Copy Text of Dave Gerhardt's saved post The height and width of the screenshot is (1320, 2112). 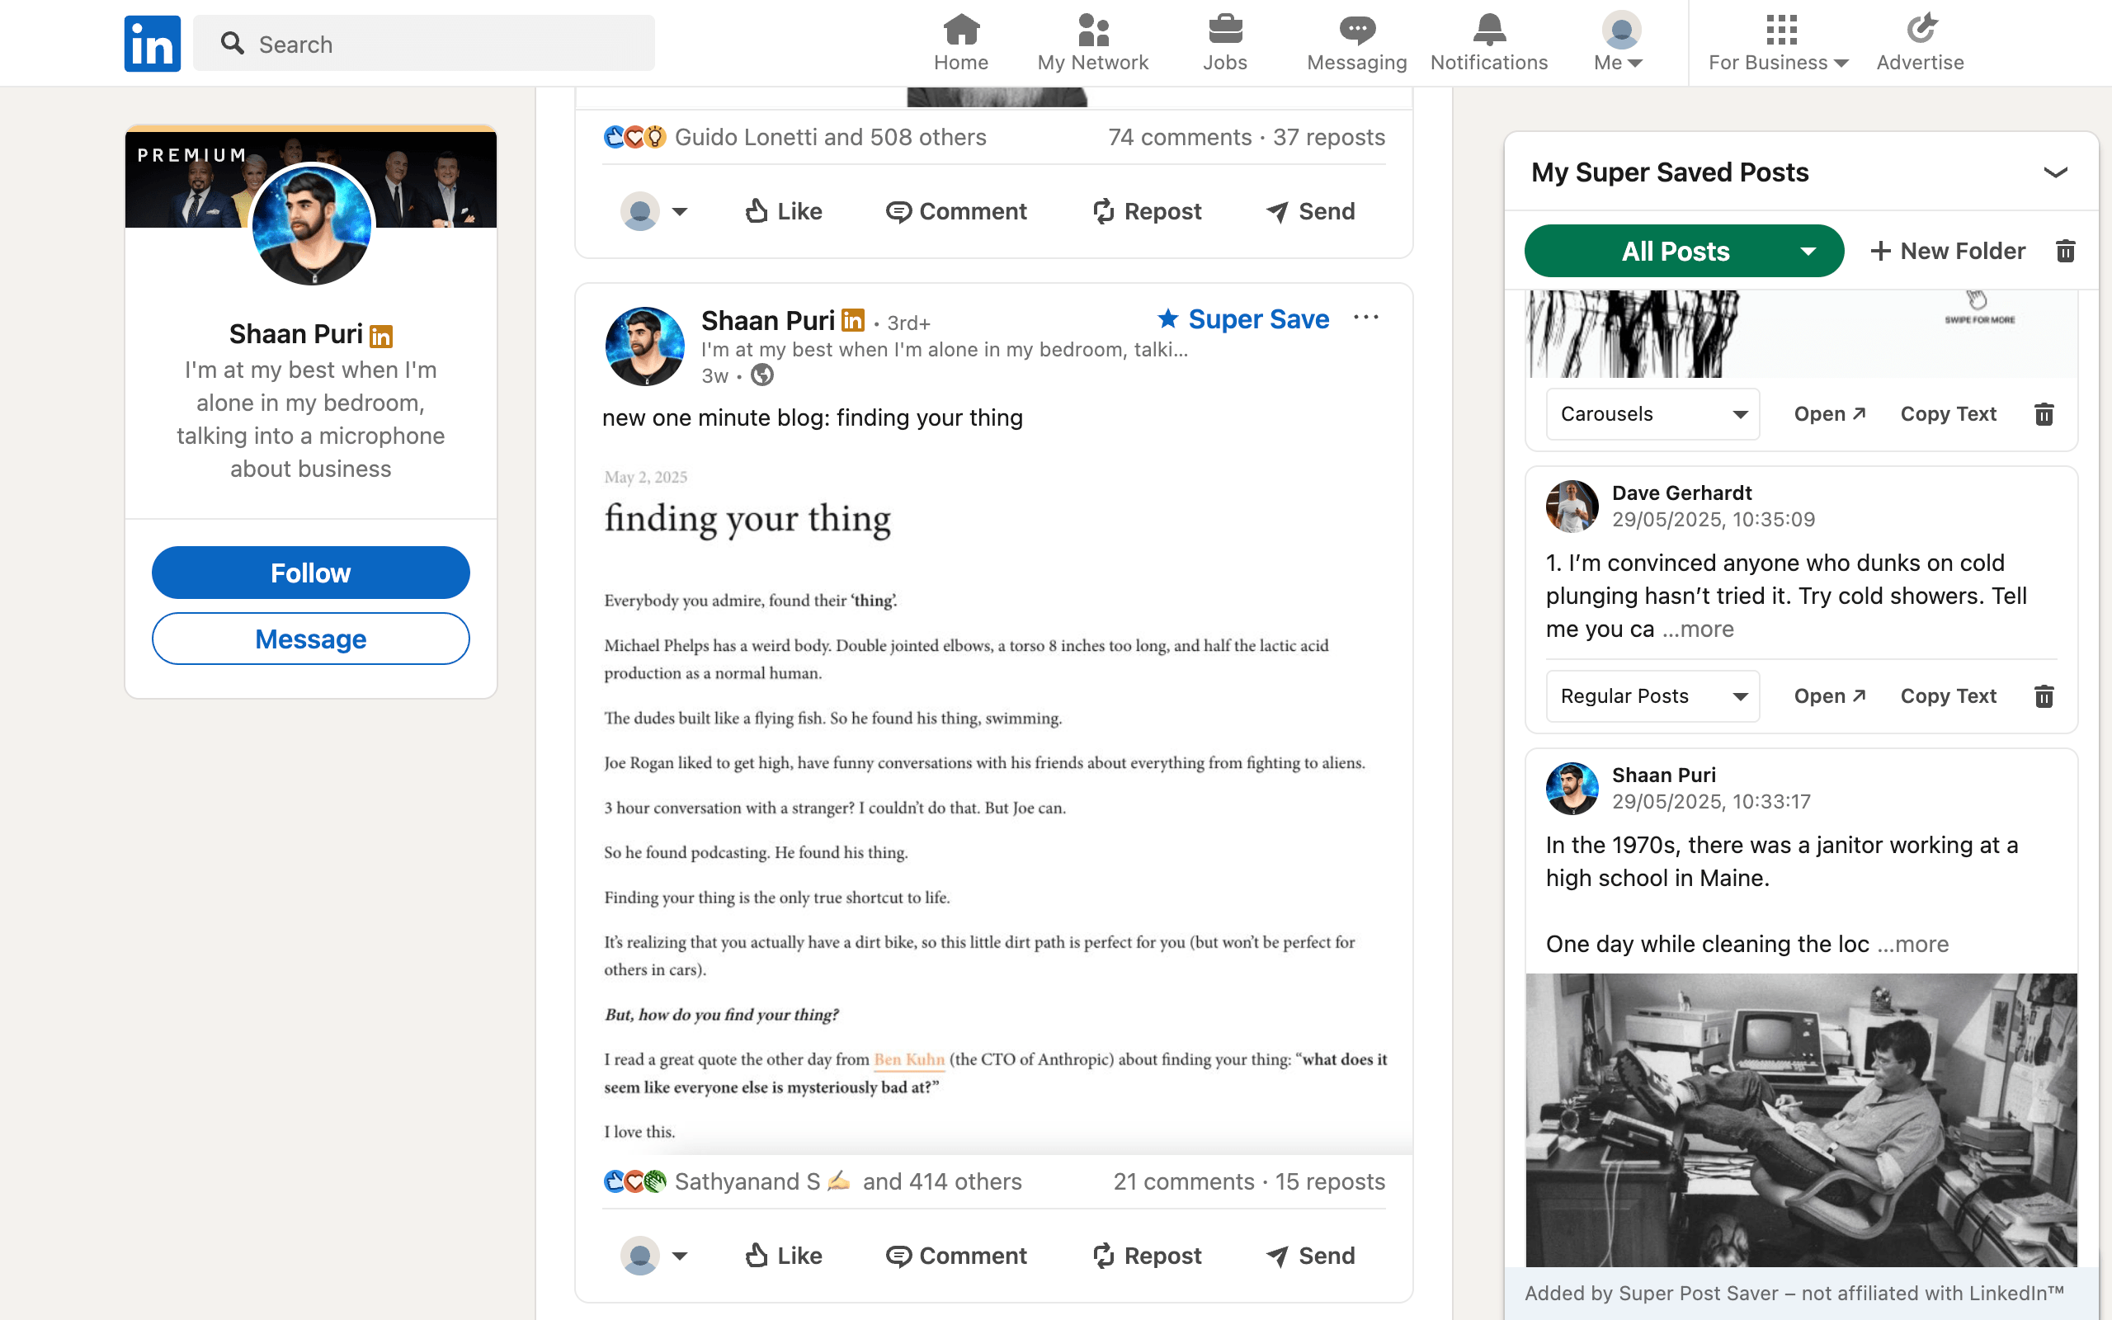[x=1948, y=695]
